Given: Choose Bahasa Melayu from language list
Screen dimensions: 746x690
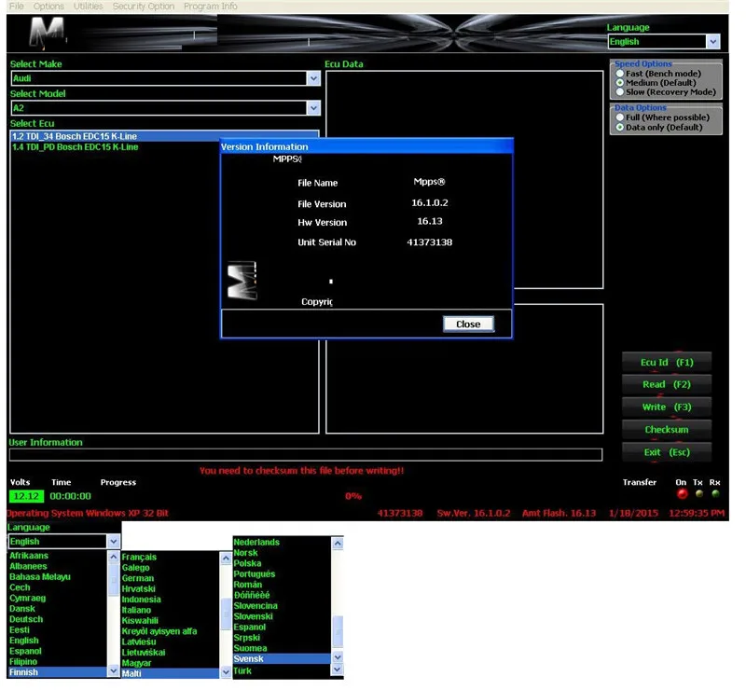Looking at the screenshot, I should click(x=40, y=577).
